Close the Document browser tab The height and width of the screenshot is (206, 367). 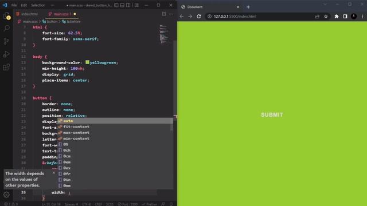click(x=238, y=7)
